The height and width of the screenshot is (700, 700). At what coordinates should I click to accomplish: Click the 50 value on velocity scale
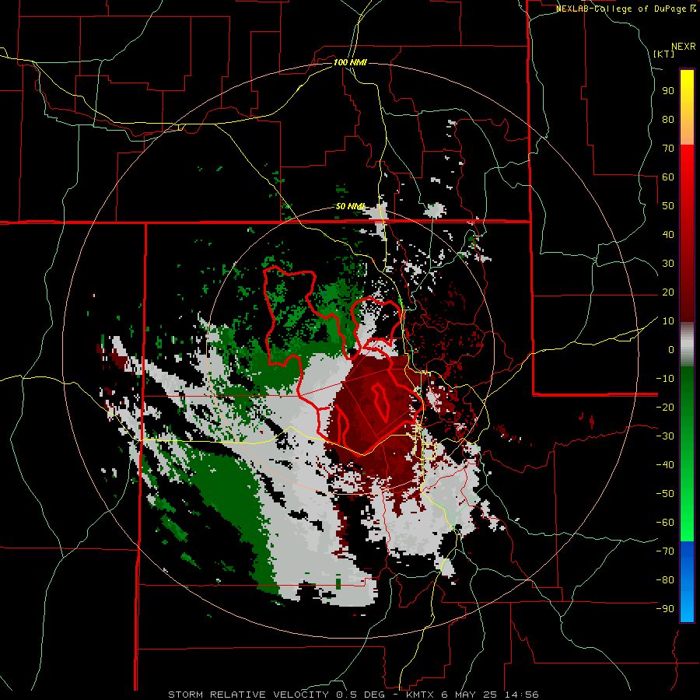(x=668, y=206)
